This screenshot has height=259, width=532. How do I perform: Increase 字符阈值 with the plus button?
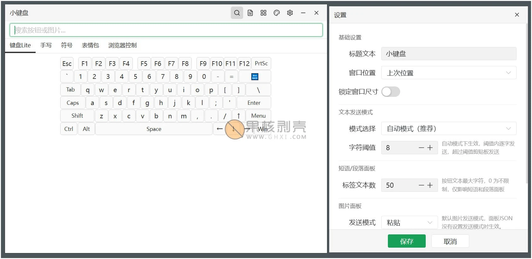[430, 148]
